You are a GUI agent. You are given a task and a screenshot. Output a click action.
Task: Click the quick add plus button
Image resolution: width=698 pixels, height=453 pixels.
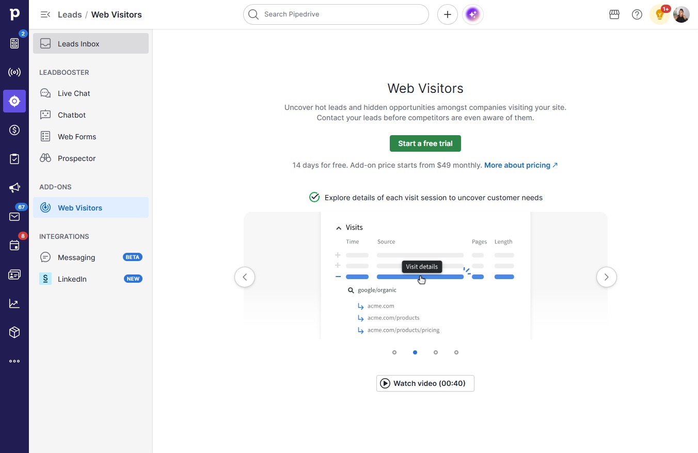point(448,14)
